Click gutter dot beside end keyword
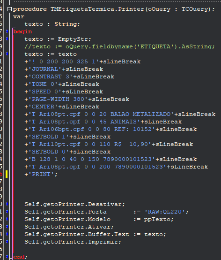Viewport: 221px width, 260px height. pos(7,256)
